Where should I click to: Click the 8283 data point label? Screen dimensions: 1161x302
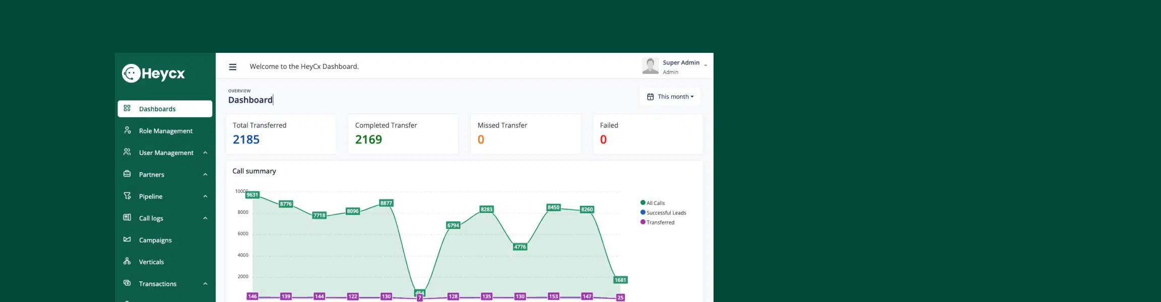click(487, 209)
